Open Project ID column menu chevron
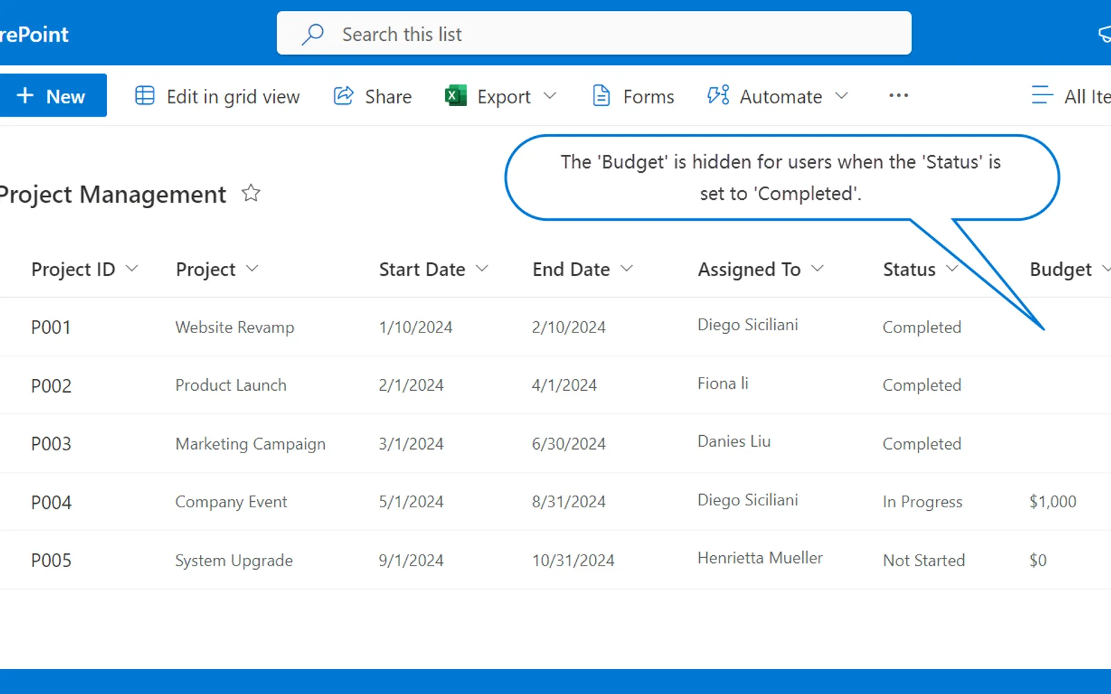Image resolution: width=1111 pixels, height=694 pixels. point(131,269)
